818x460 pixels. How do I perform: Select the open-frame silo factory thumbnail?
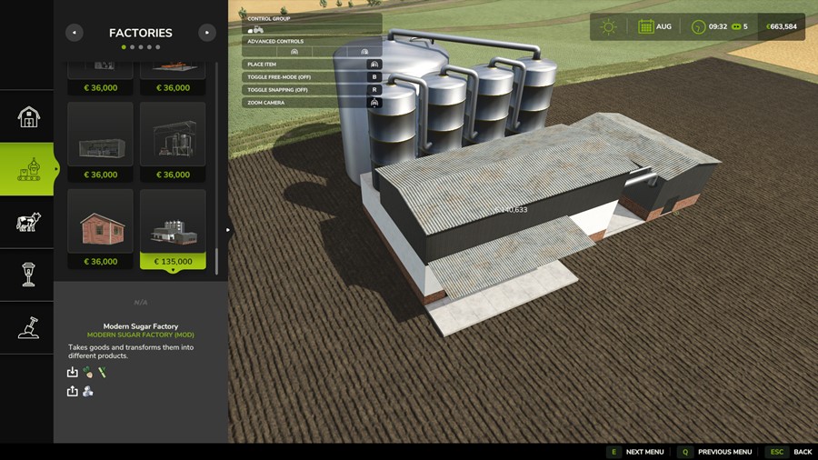(173, 134)
